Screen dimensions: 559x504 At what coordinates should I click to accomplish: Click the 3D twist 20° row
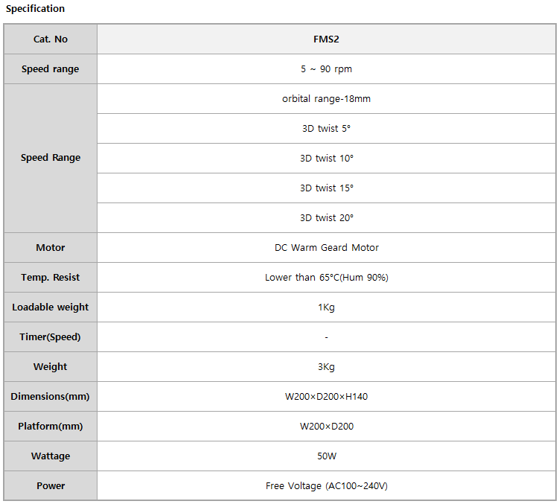(326, 218)
